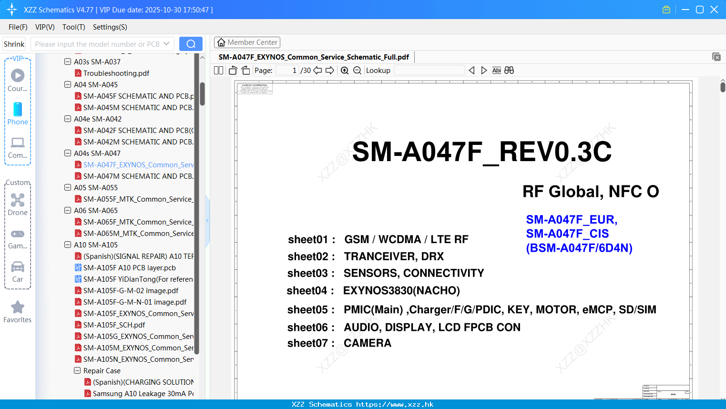Open Troubleshooting.pdf
Viewport: 726px width, 409px height.
[x=112, y=73]
